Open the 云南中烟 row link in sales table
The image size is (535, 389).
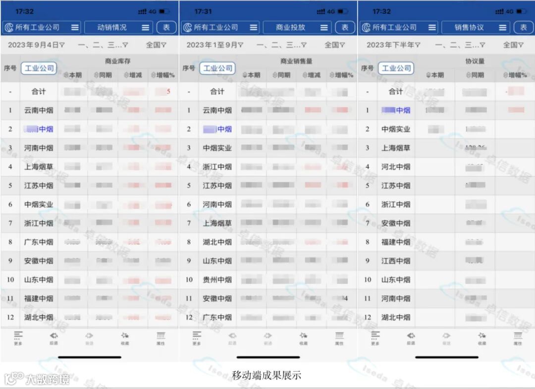pos(217,110)
